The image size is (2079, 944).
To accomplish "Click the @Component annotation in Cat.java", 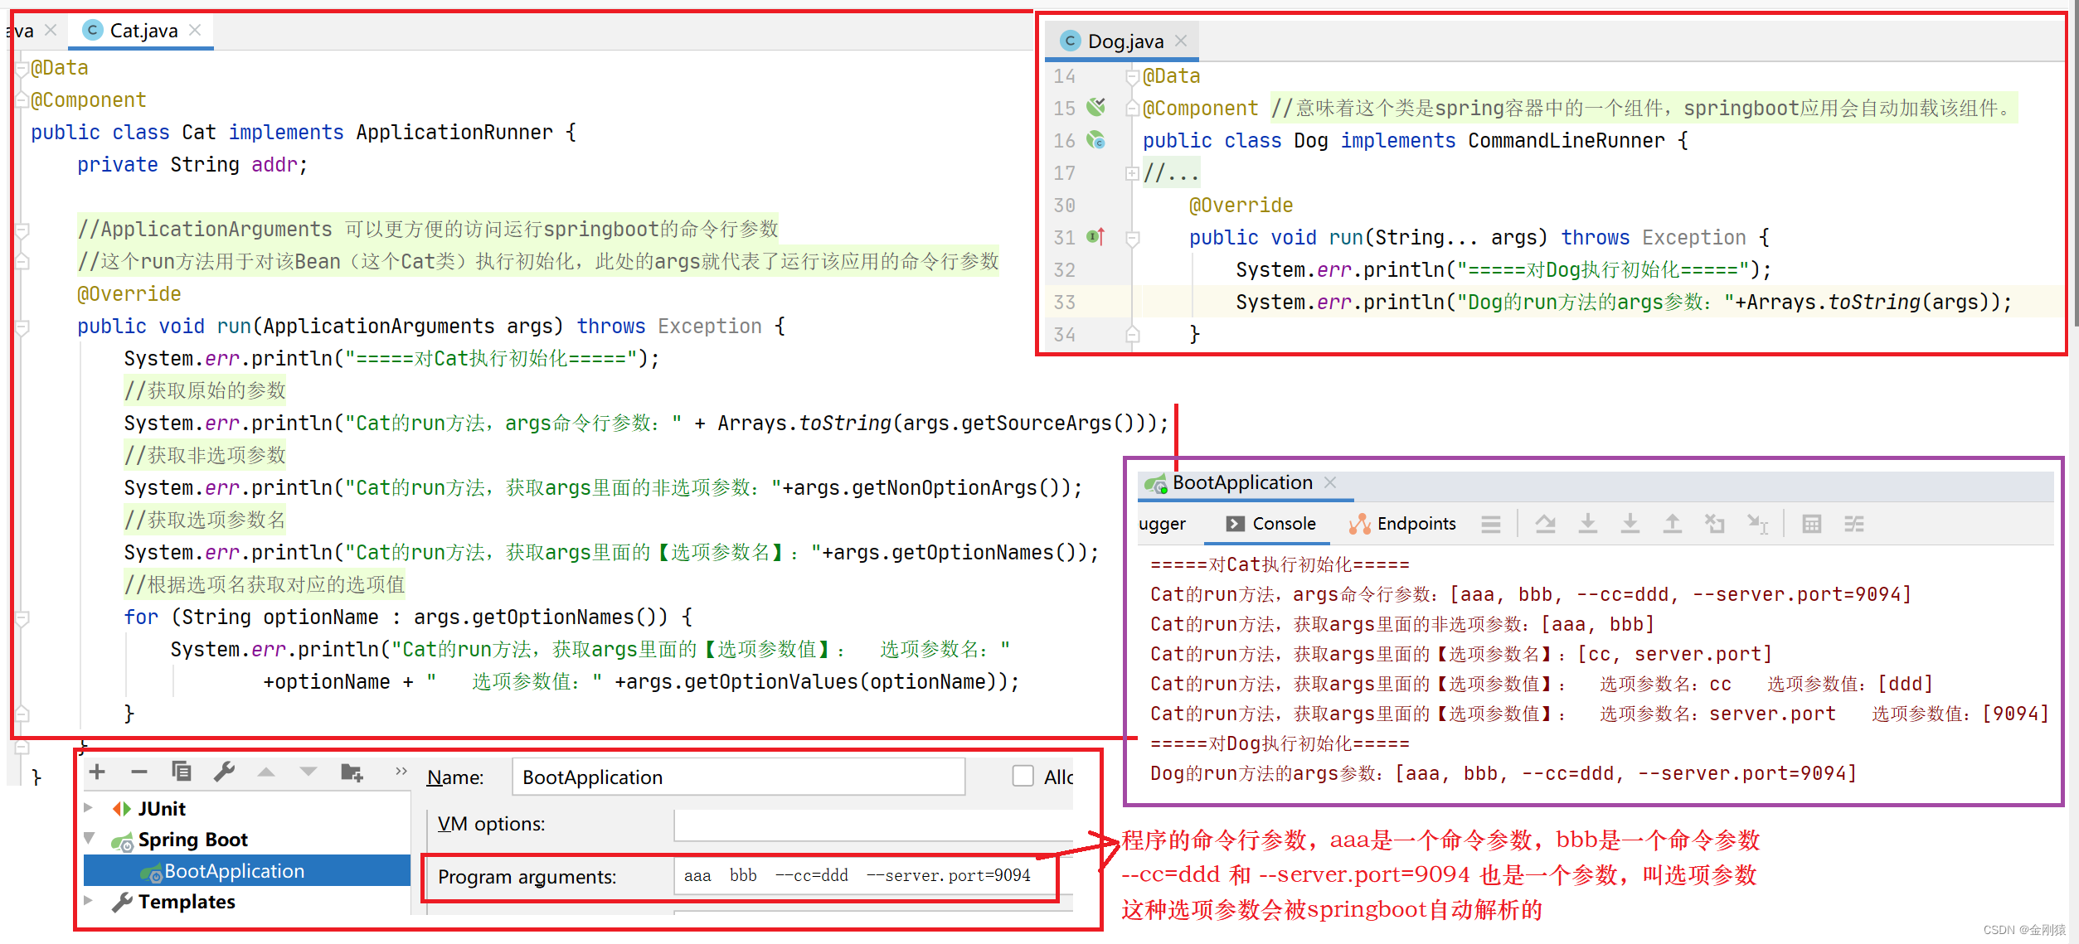I will coord(88,100).
